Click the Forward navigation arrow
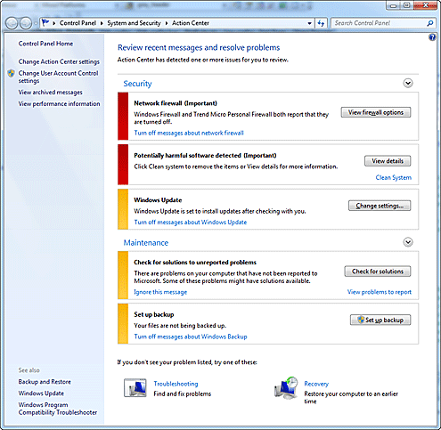Image resolution: width=441 pixels, height=430 pixels. 26,23
